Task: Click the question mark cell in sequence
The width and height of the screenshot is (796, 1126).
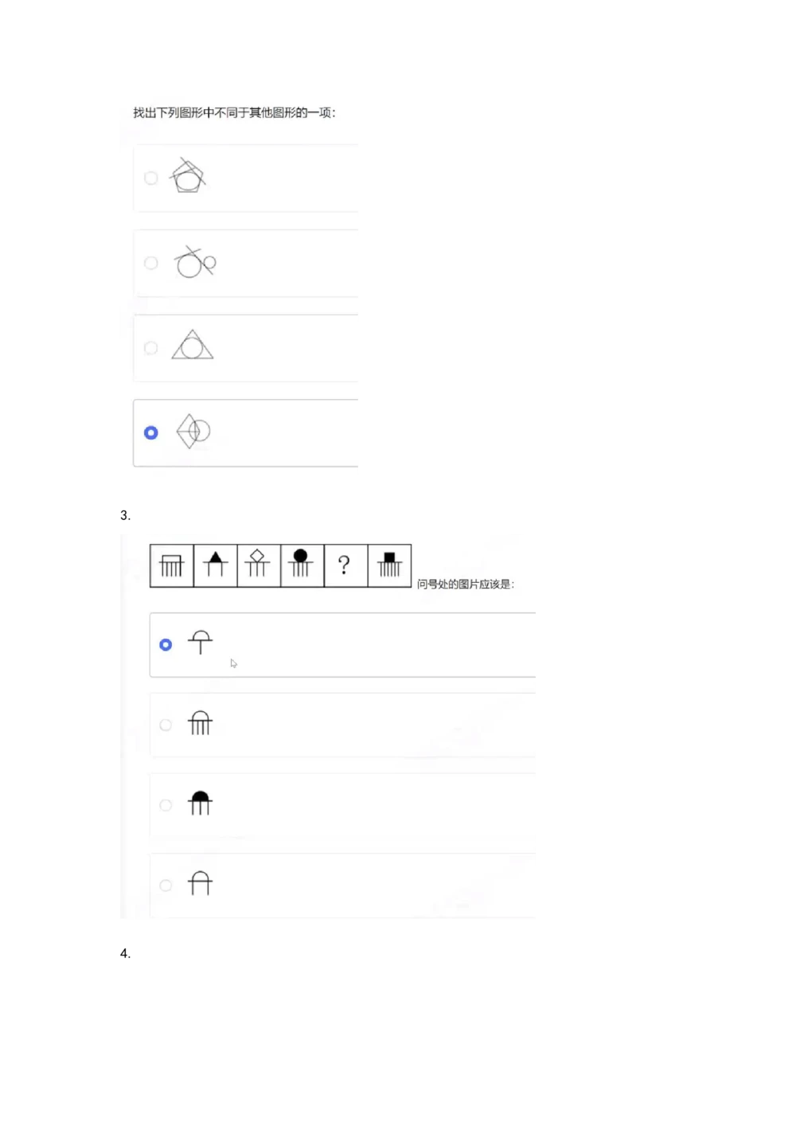Action: (x=345, y=565)
